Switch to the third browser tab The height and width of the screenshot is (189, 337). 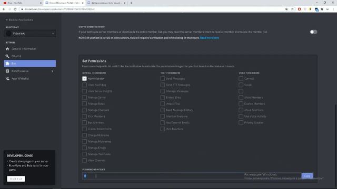click(106, 3)
